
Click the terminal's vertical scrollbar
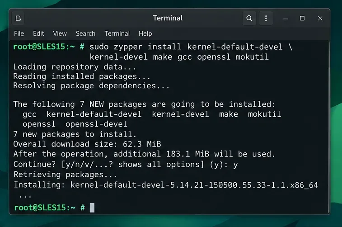click(329, 127)
